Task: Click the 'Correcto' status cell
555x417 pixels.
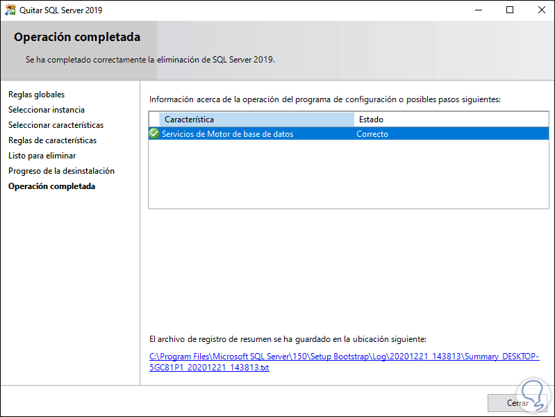Action: pos(372,134)
